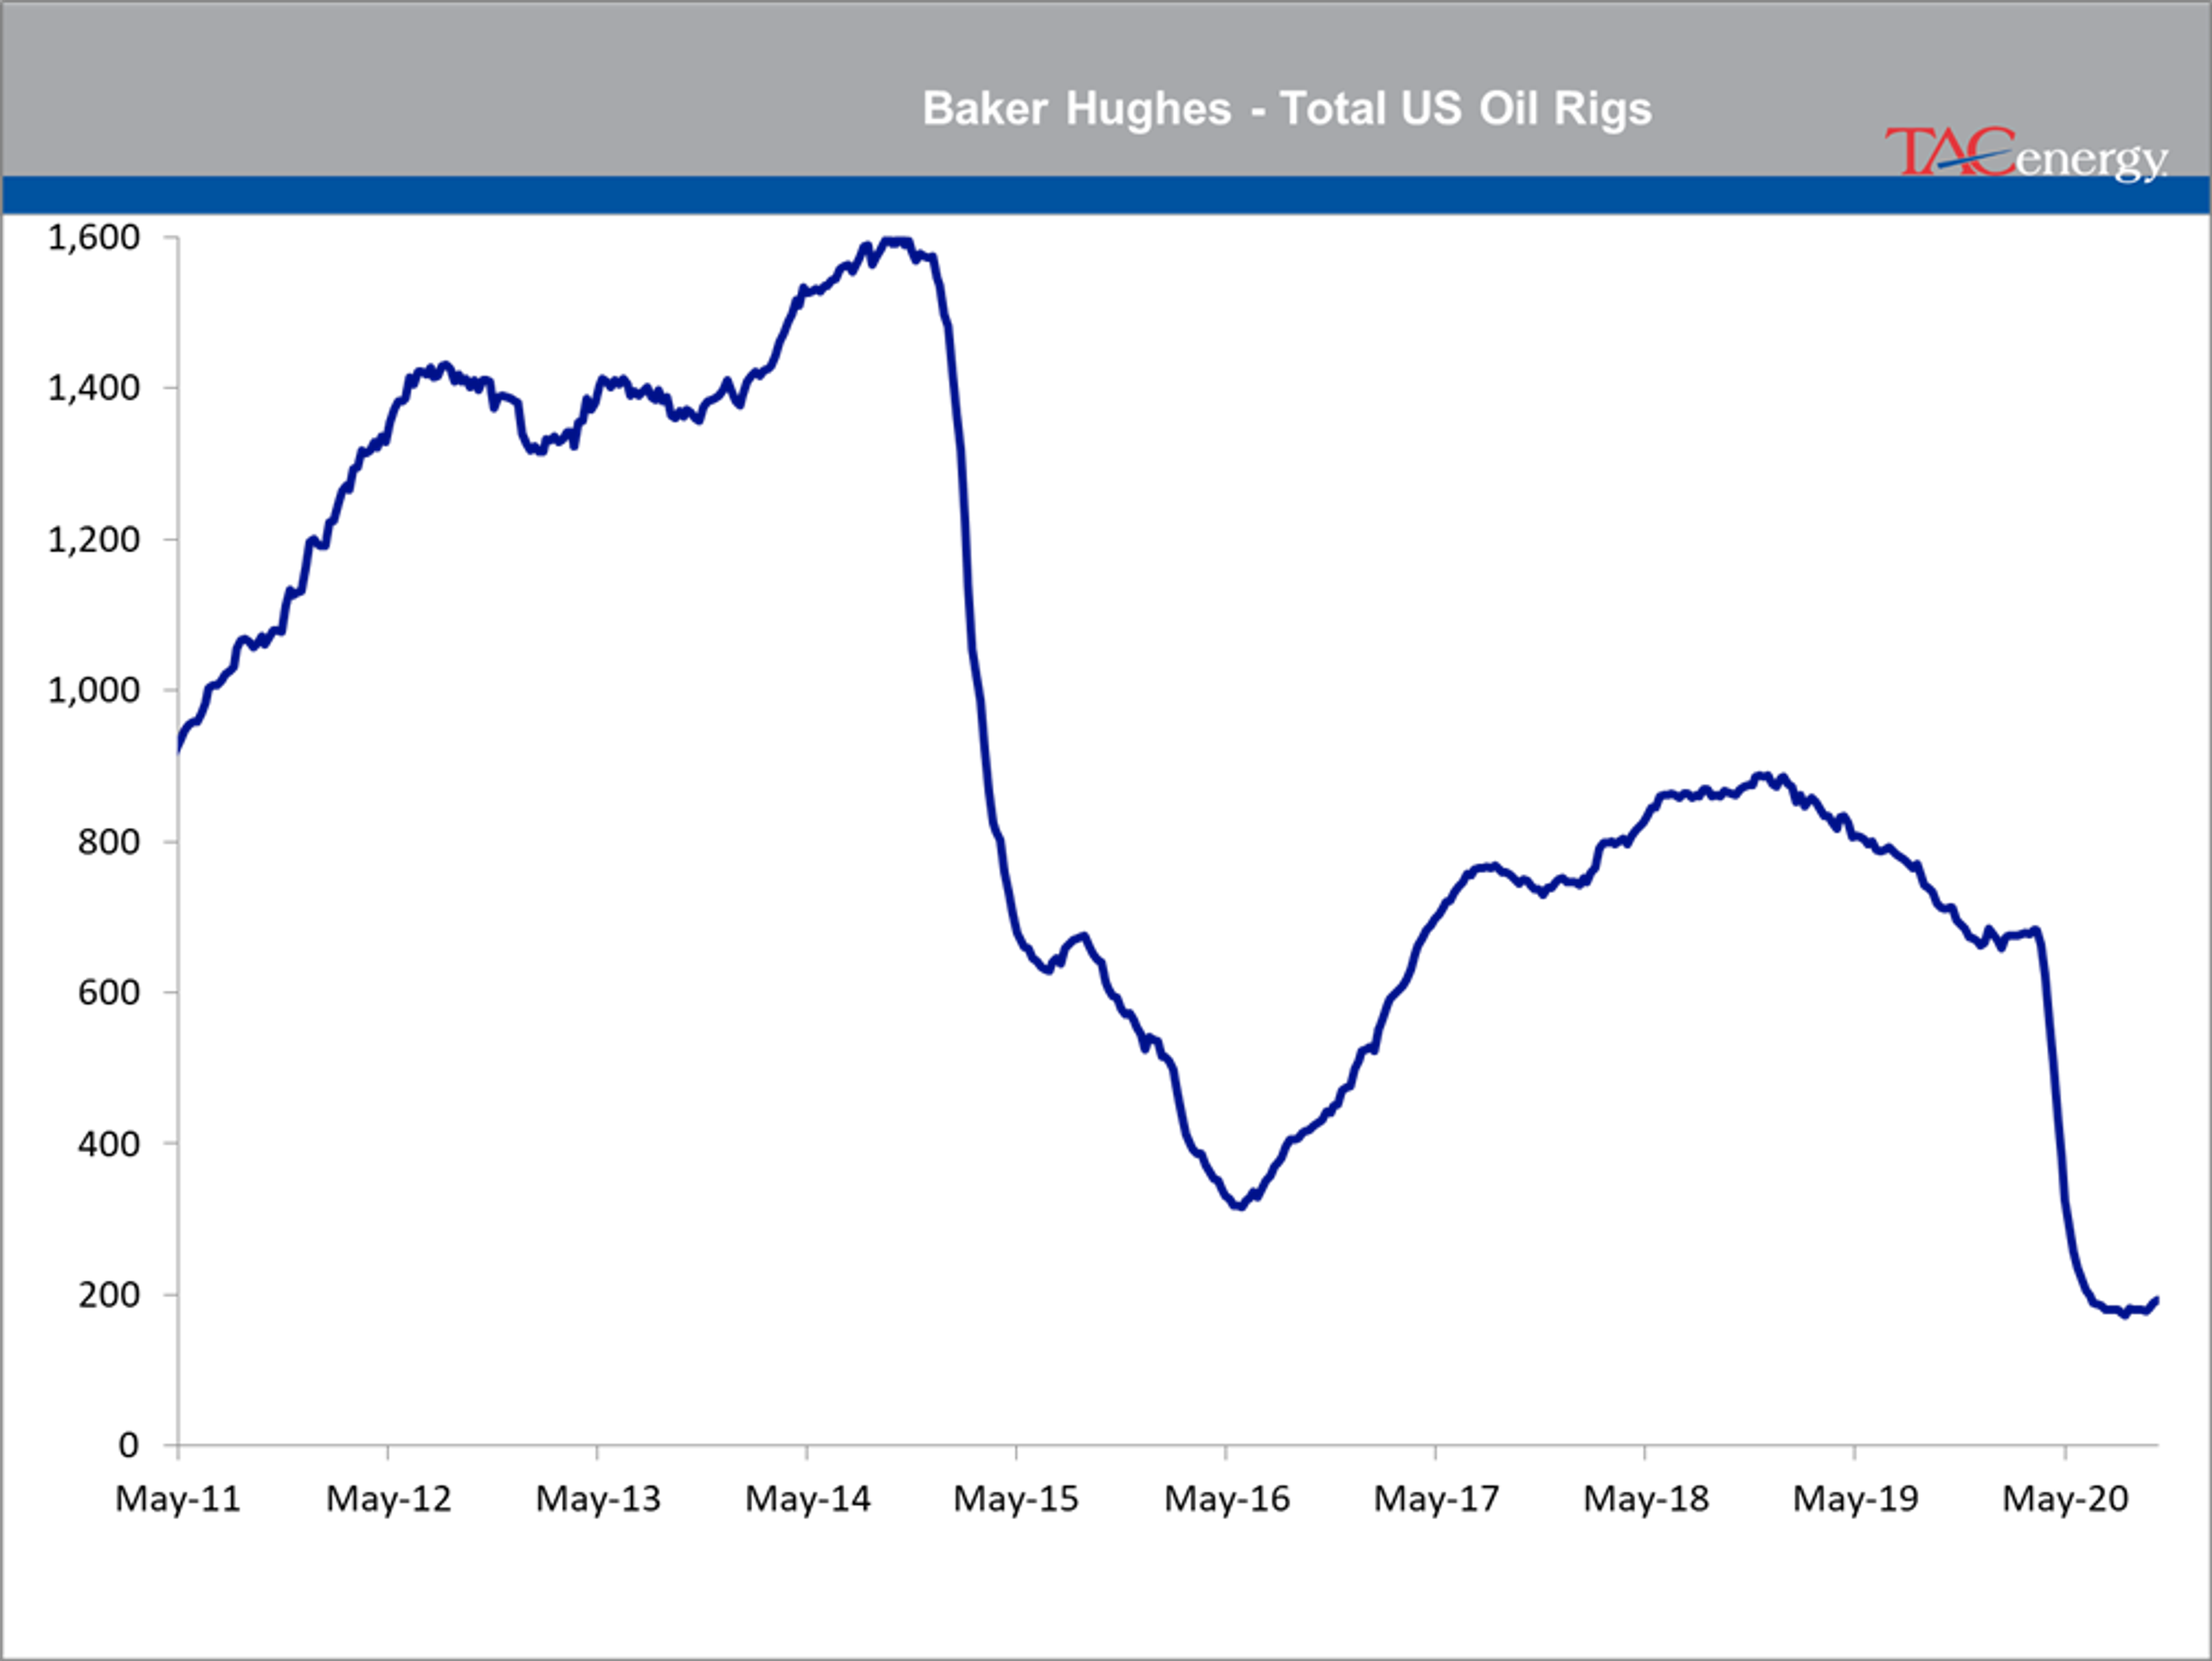Click the May-14 x-axis label
This screenshot has width=2212, height=1661.
tap(808, 1499)
